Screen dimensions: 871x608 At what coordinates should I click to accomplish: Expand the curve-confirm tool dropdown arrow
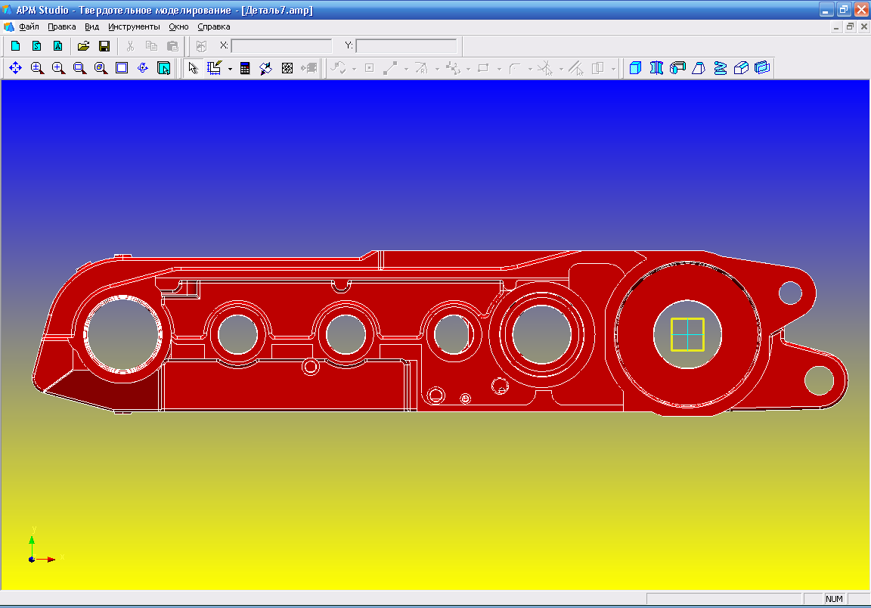tap(354, 69)
